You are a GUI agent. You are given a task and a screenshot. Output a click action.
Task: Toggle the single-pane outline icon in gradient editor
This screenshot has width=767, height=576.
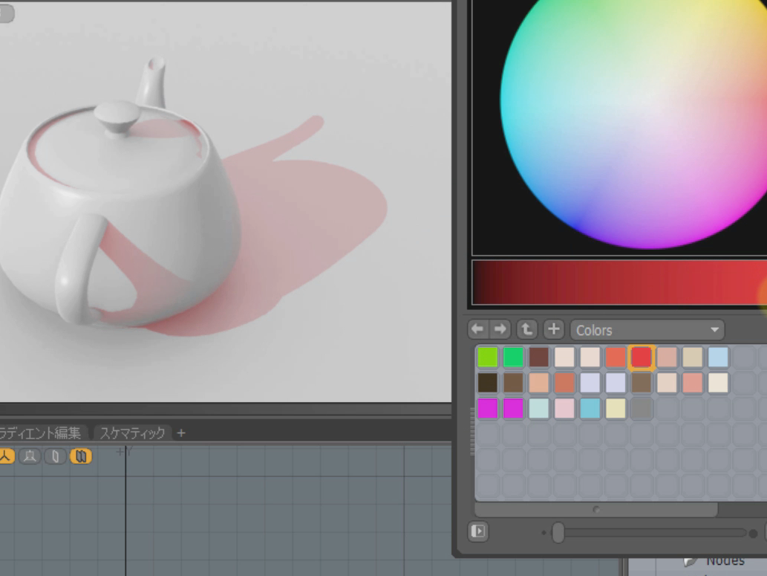coord(56,456)
